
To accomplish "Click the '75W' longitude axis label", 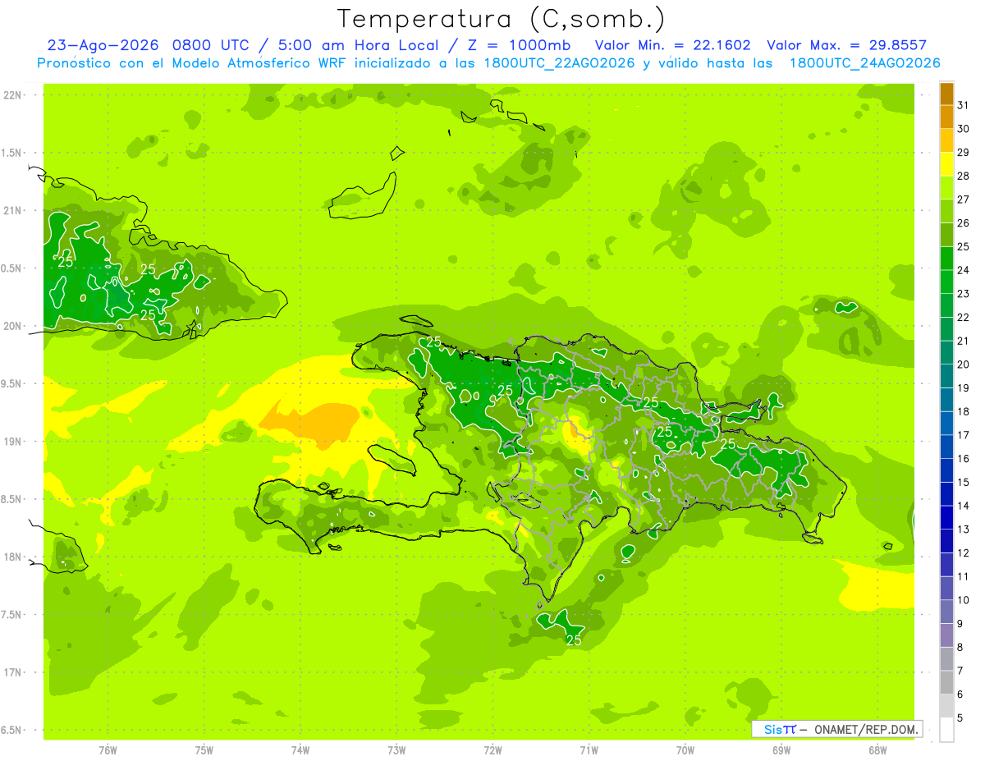I will (204, 751).
